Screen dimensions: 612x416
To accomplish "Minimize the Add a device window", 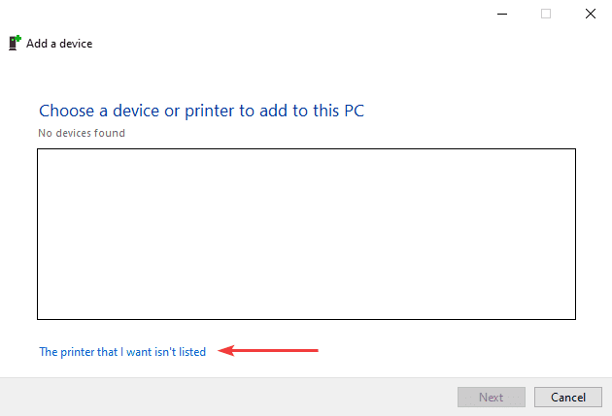I will point(501,14).
